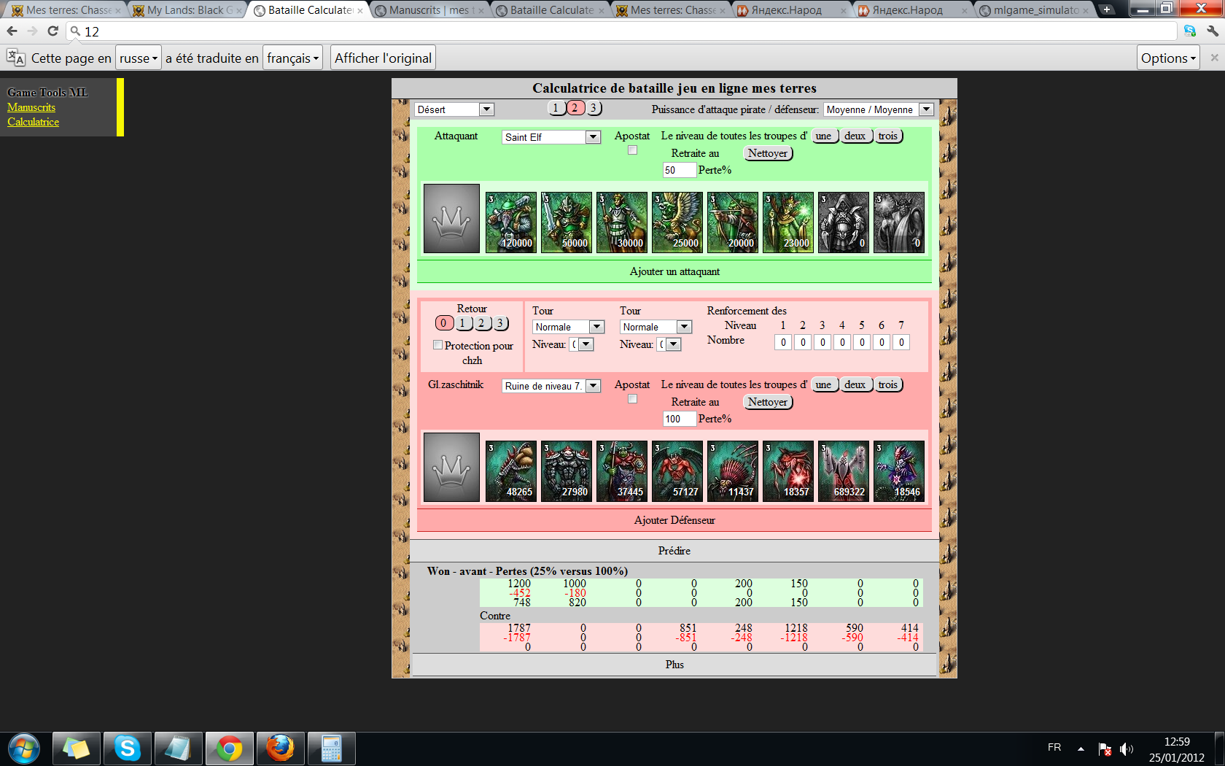Open the Ruine de niveau 7 dropdown

551,386
